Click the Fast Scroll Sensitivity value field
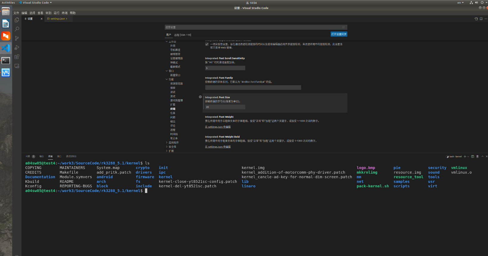This screenshot has width=488, height=256. (225, 68)
